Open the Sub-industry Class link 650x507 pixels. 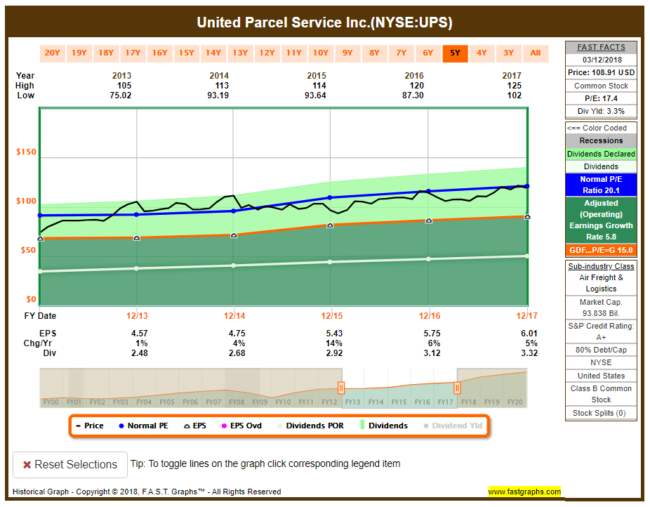tap(601, 266)
